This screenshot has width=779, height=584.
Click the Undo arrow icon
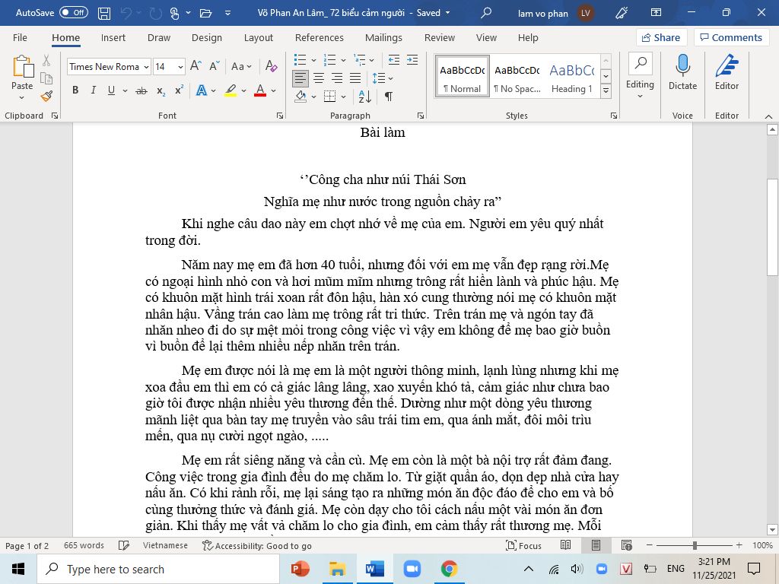126,14
